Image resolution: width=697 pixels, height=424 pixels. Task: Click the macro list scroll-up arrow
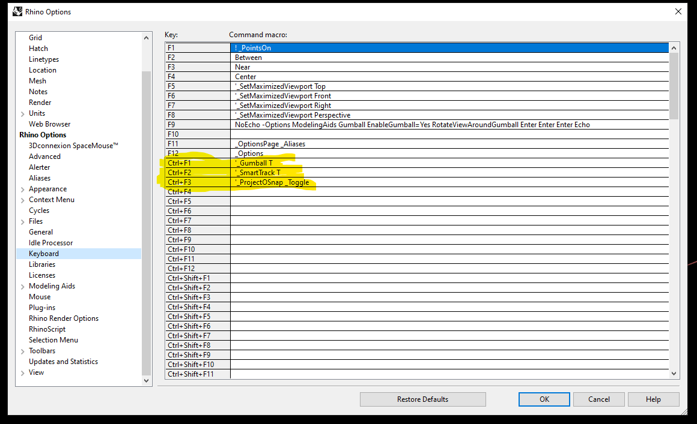point(674,48)
